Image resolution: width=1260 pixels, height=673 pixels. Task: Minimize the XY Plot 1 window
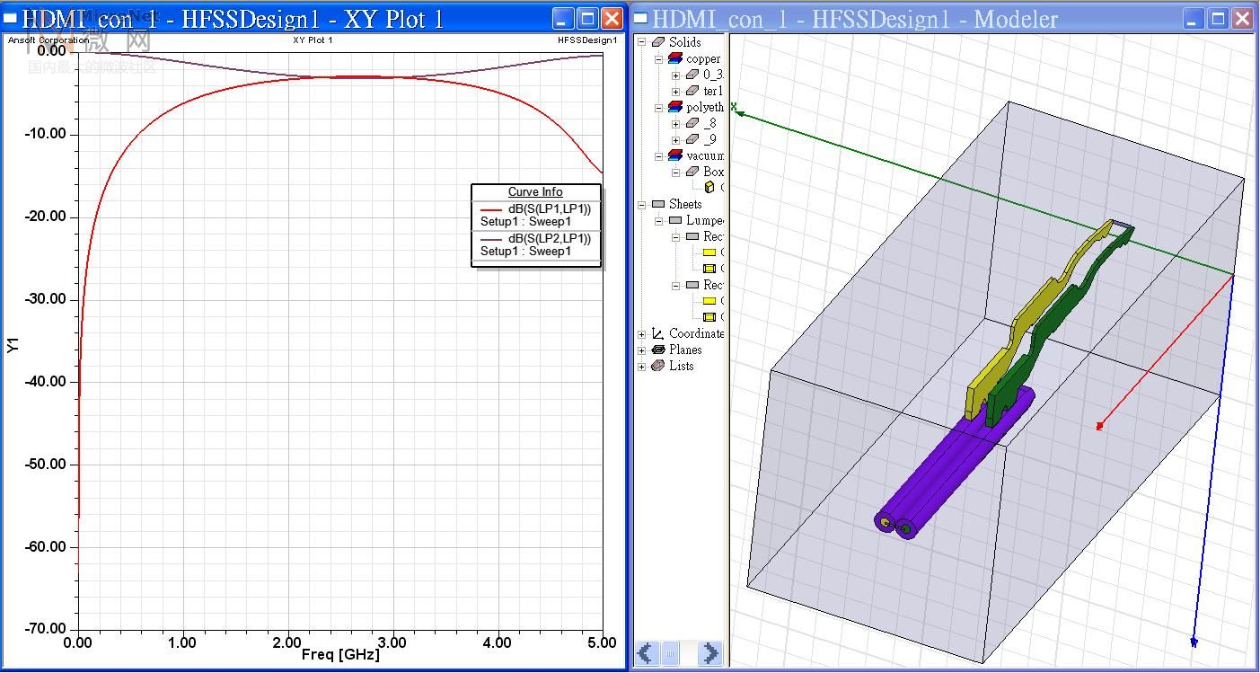(563, 18)
